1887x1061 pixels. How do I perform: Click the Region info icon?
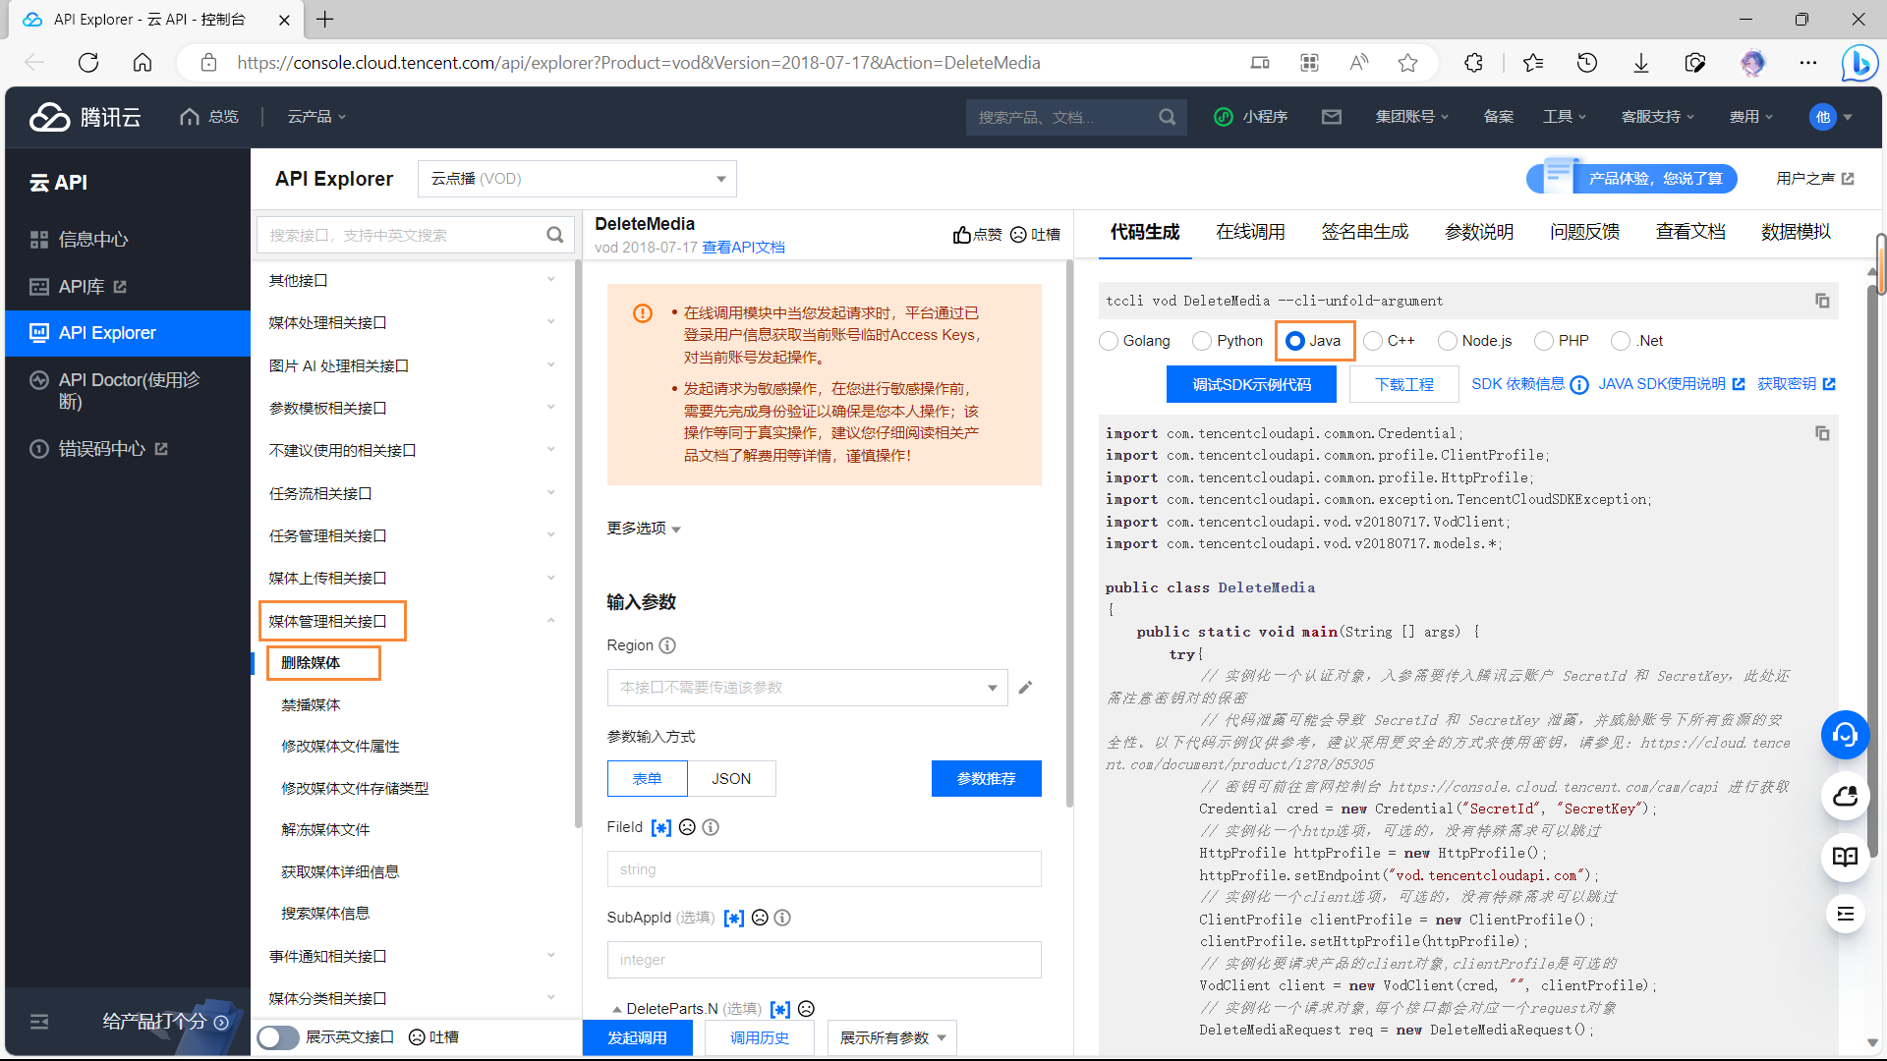[667, 645]
